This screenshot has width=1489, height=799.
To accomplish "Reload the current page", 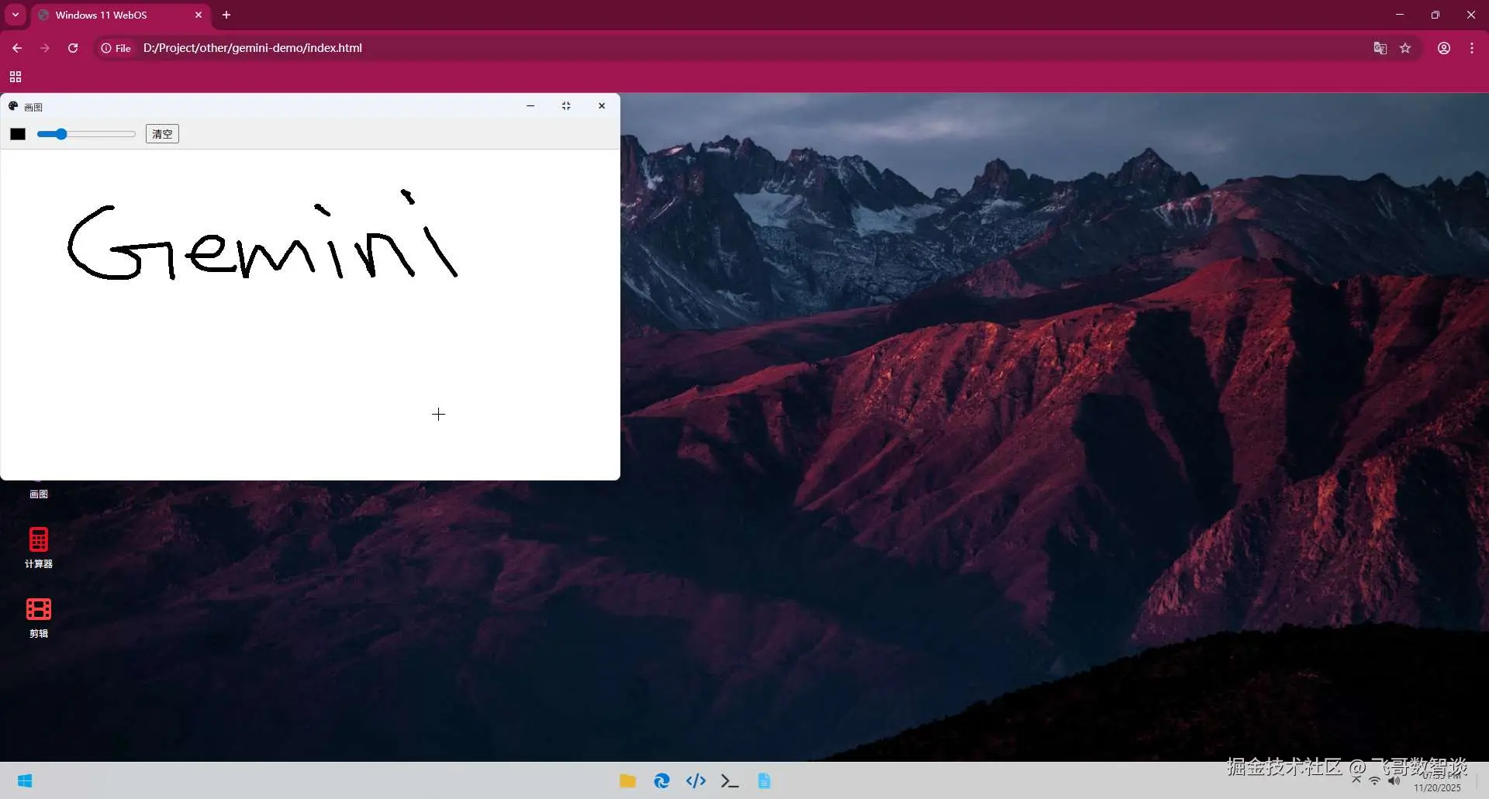I will tap(73, 48).
